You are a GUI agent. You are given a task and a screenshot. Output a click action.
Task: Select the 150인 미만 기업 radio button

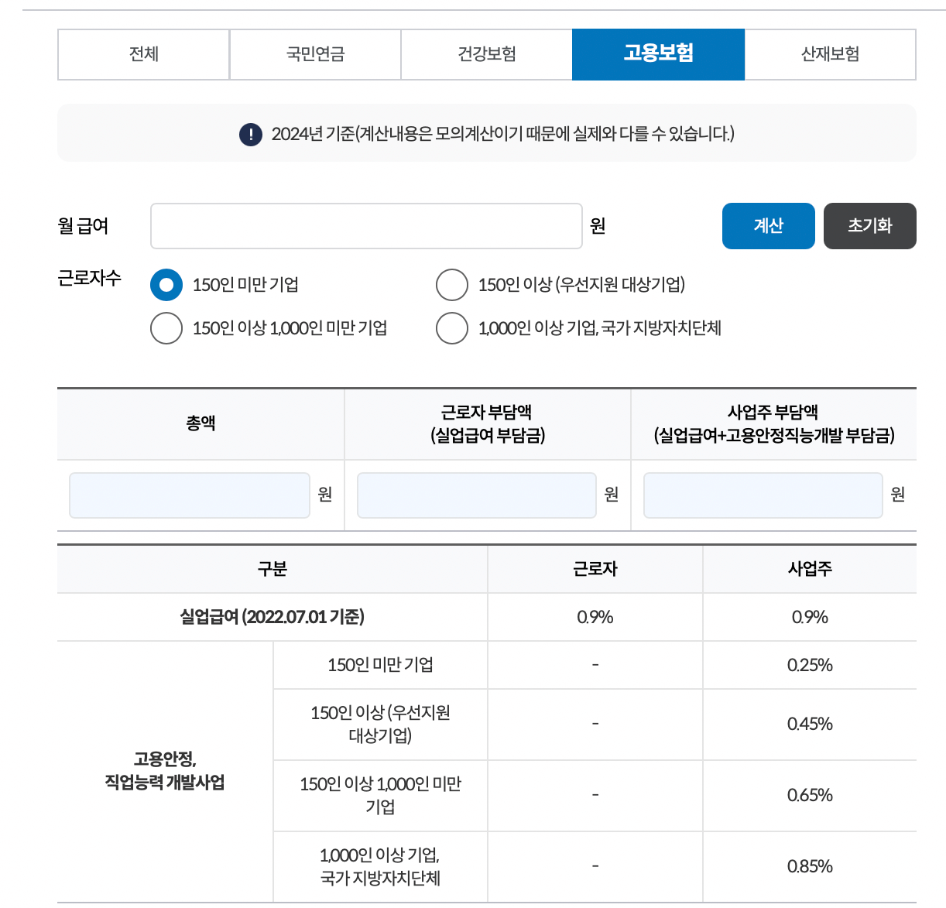coord(166,285)
